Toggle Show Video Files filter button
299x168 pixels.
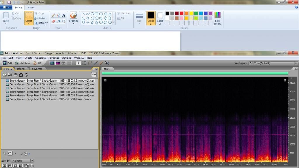click(x=15, y=166)
